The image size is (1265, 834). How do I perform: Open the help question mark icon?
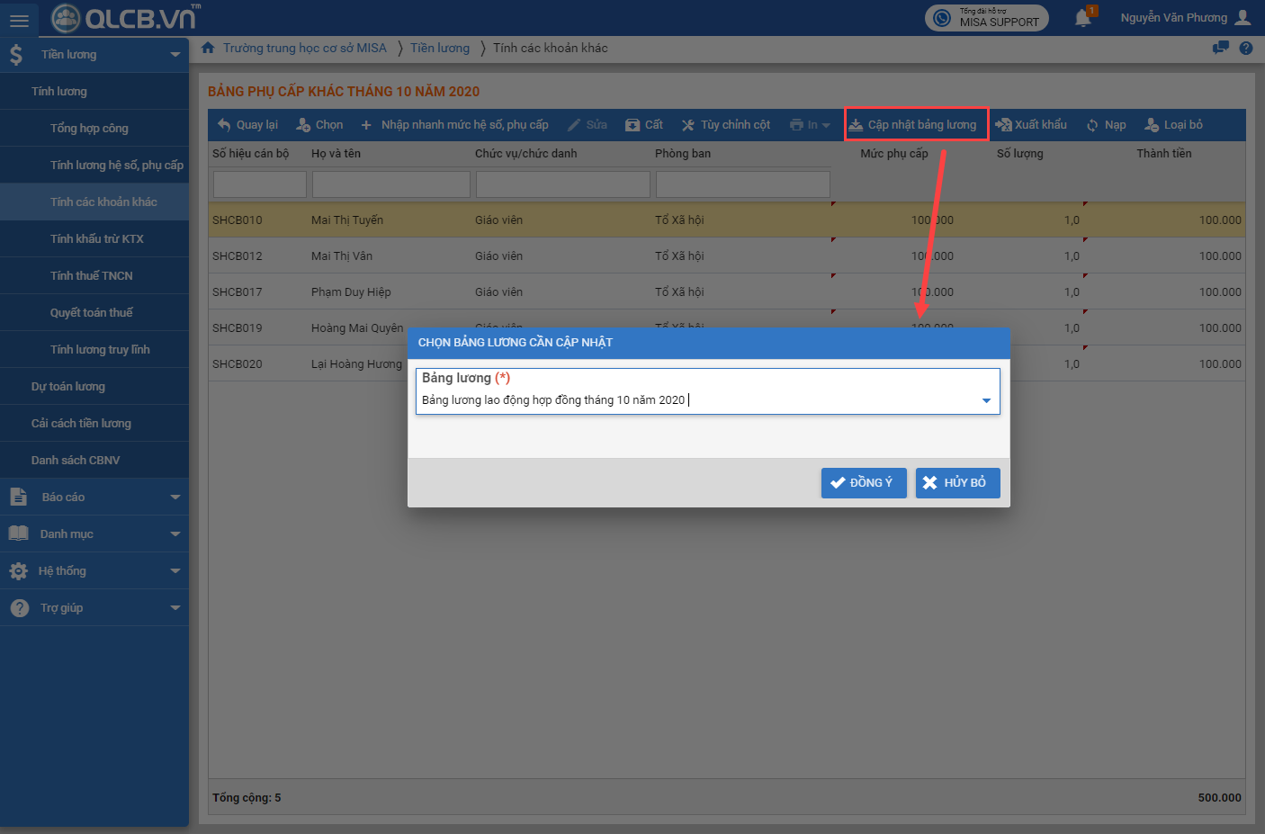point(1246,48)
